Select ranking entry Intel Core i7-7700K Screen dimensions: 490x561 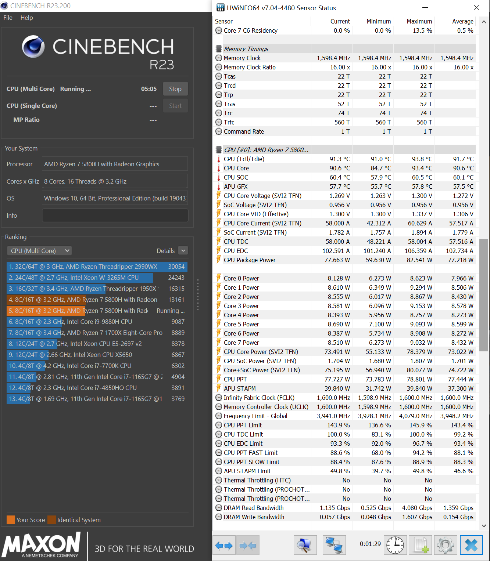pos(97,366)
